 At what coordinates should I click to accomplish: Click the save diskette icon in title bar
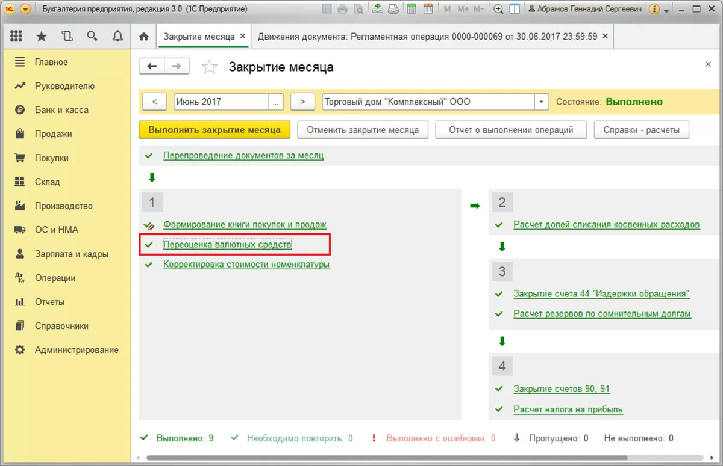[327, 10]
